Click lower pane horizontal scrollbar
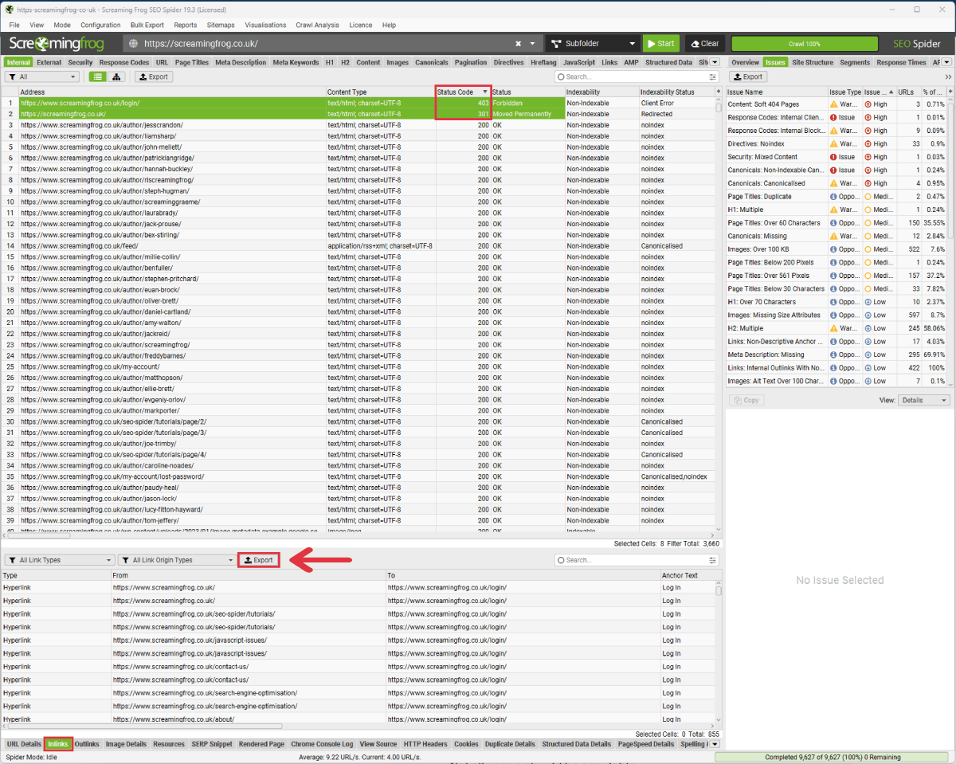 click(143, 726)
